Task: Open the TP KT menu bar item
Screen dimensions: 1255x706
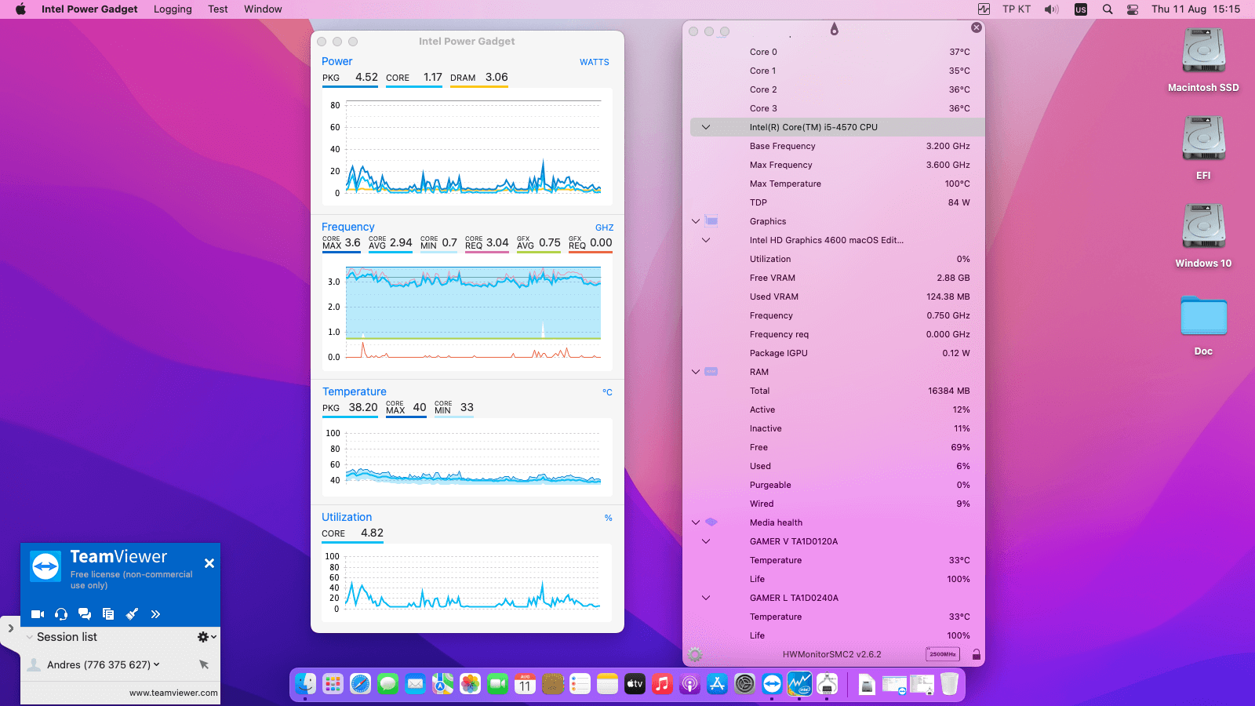Action: pos(1017,9)
